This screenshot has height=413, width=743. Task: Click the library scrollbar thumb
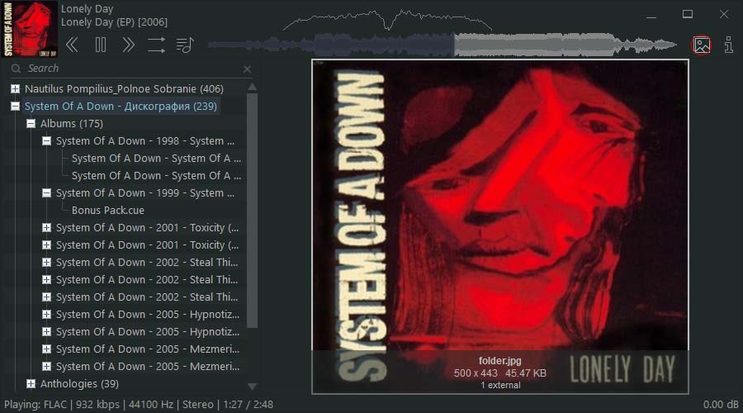pos(252,211)
